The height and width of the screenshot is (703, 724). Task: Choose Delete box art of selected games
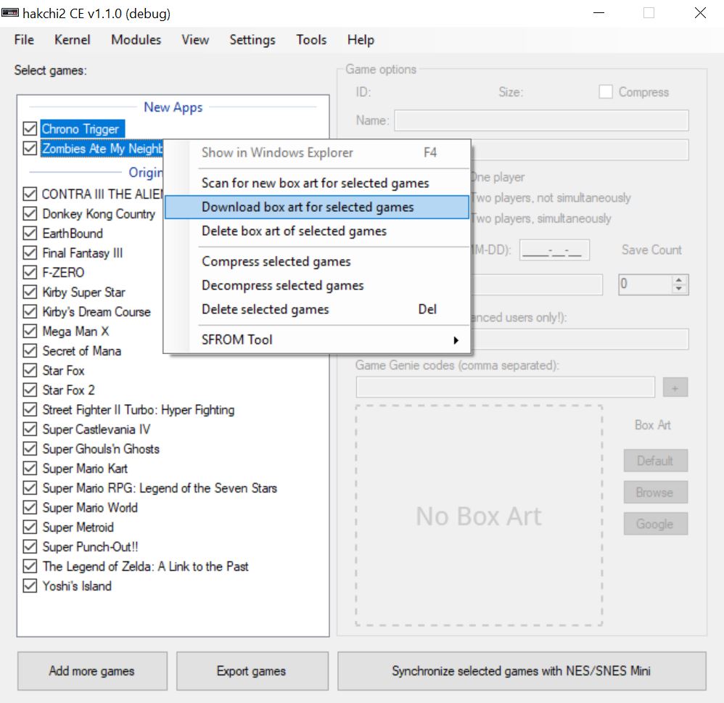click(x=317, y=231)
